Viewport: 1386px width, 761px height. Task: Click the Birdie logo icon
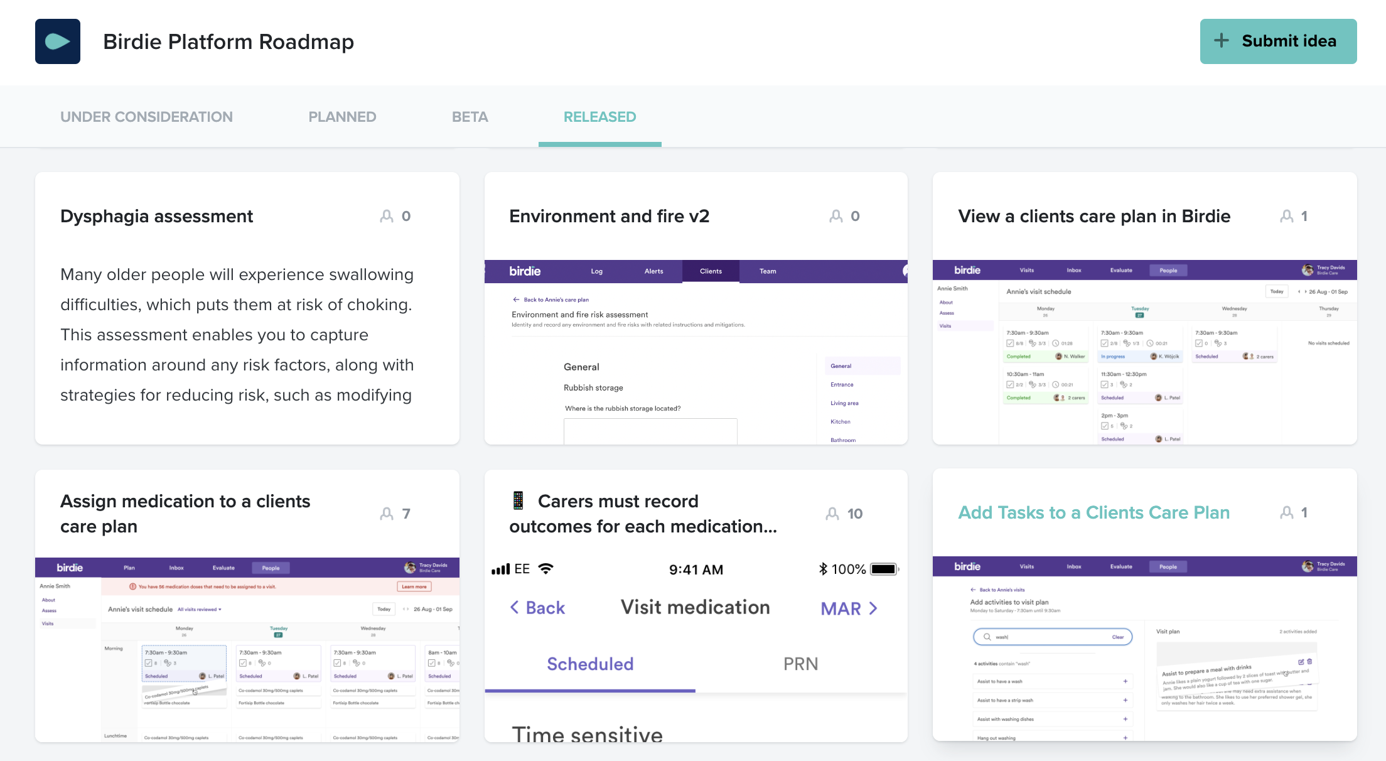tap(58, 41)
